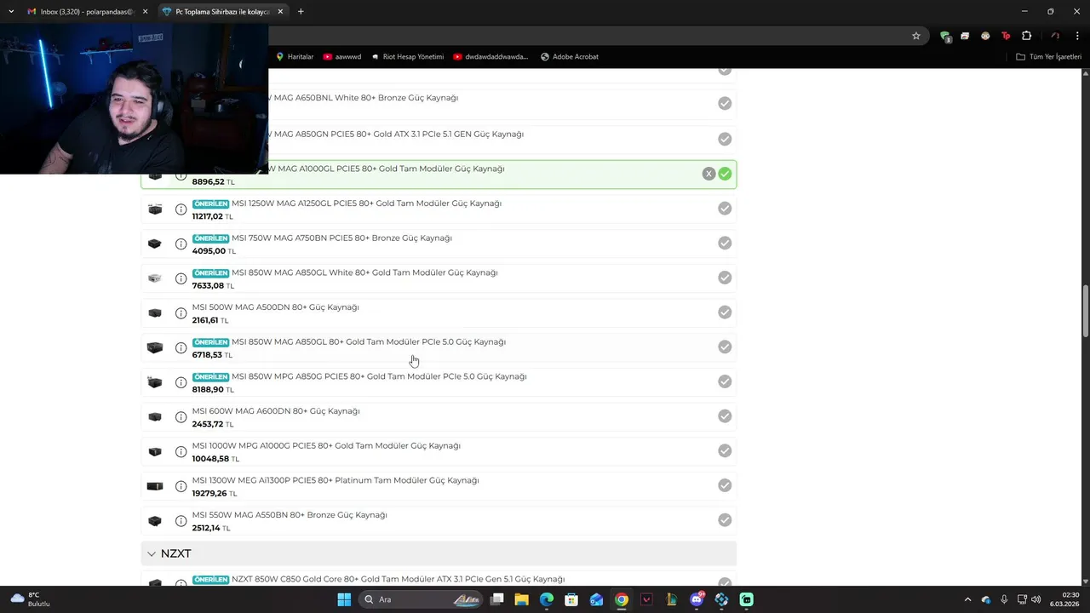Open the red Tp browser extension
Viewport: 1090px width, 613px height.
[x=1006, y=36]
